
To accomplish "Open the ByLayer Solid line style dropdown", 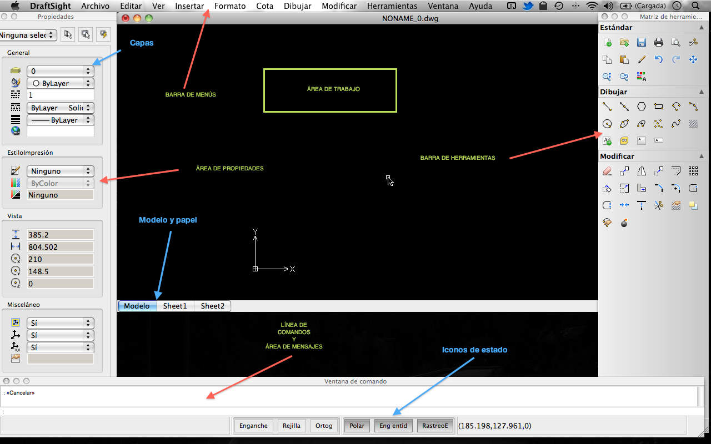I will click(61, 108).
